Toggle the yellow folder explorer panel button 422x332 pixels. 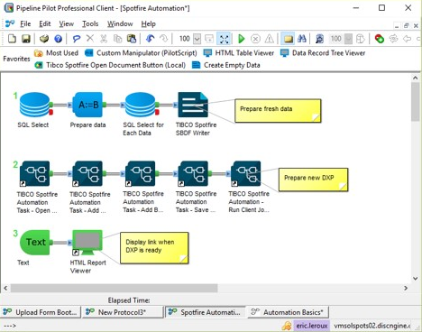point(289,39)
